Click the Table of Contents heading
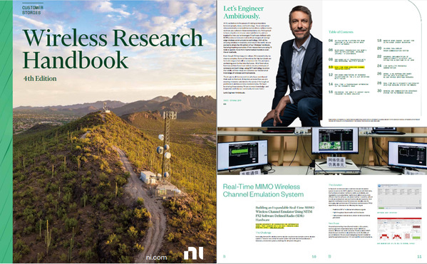427x264 pixels. [x=341, y=32]
